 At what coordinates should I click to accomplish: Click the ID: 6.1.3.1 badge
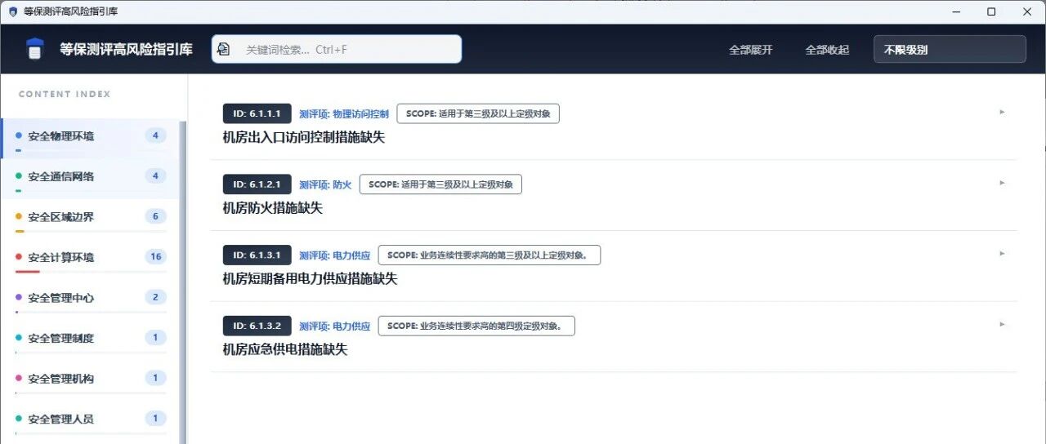(257, 255)
